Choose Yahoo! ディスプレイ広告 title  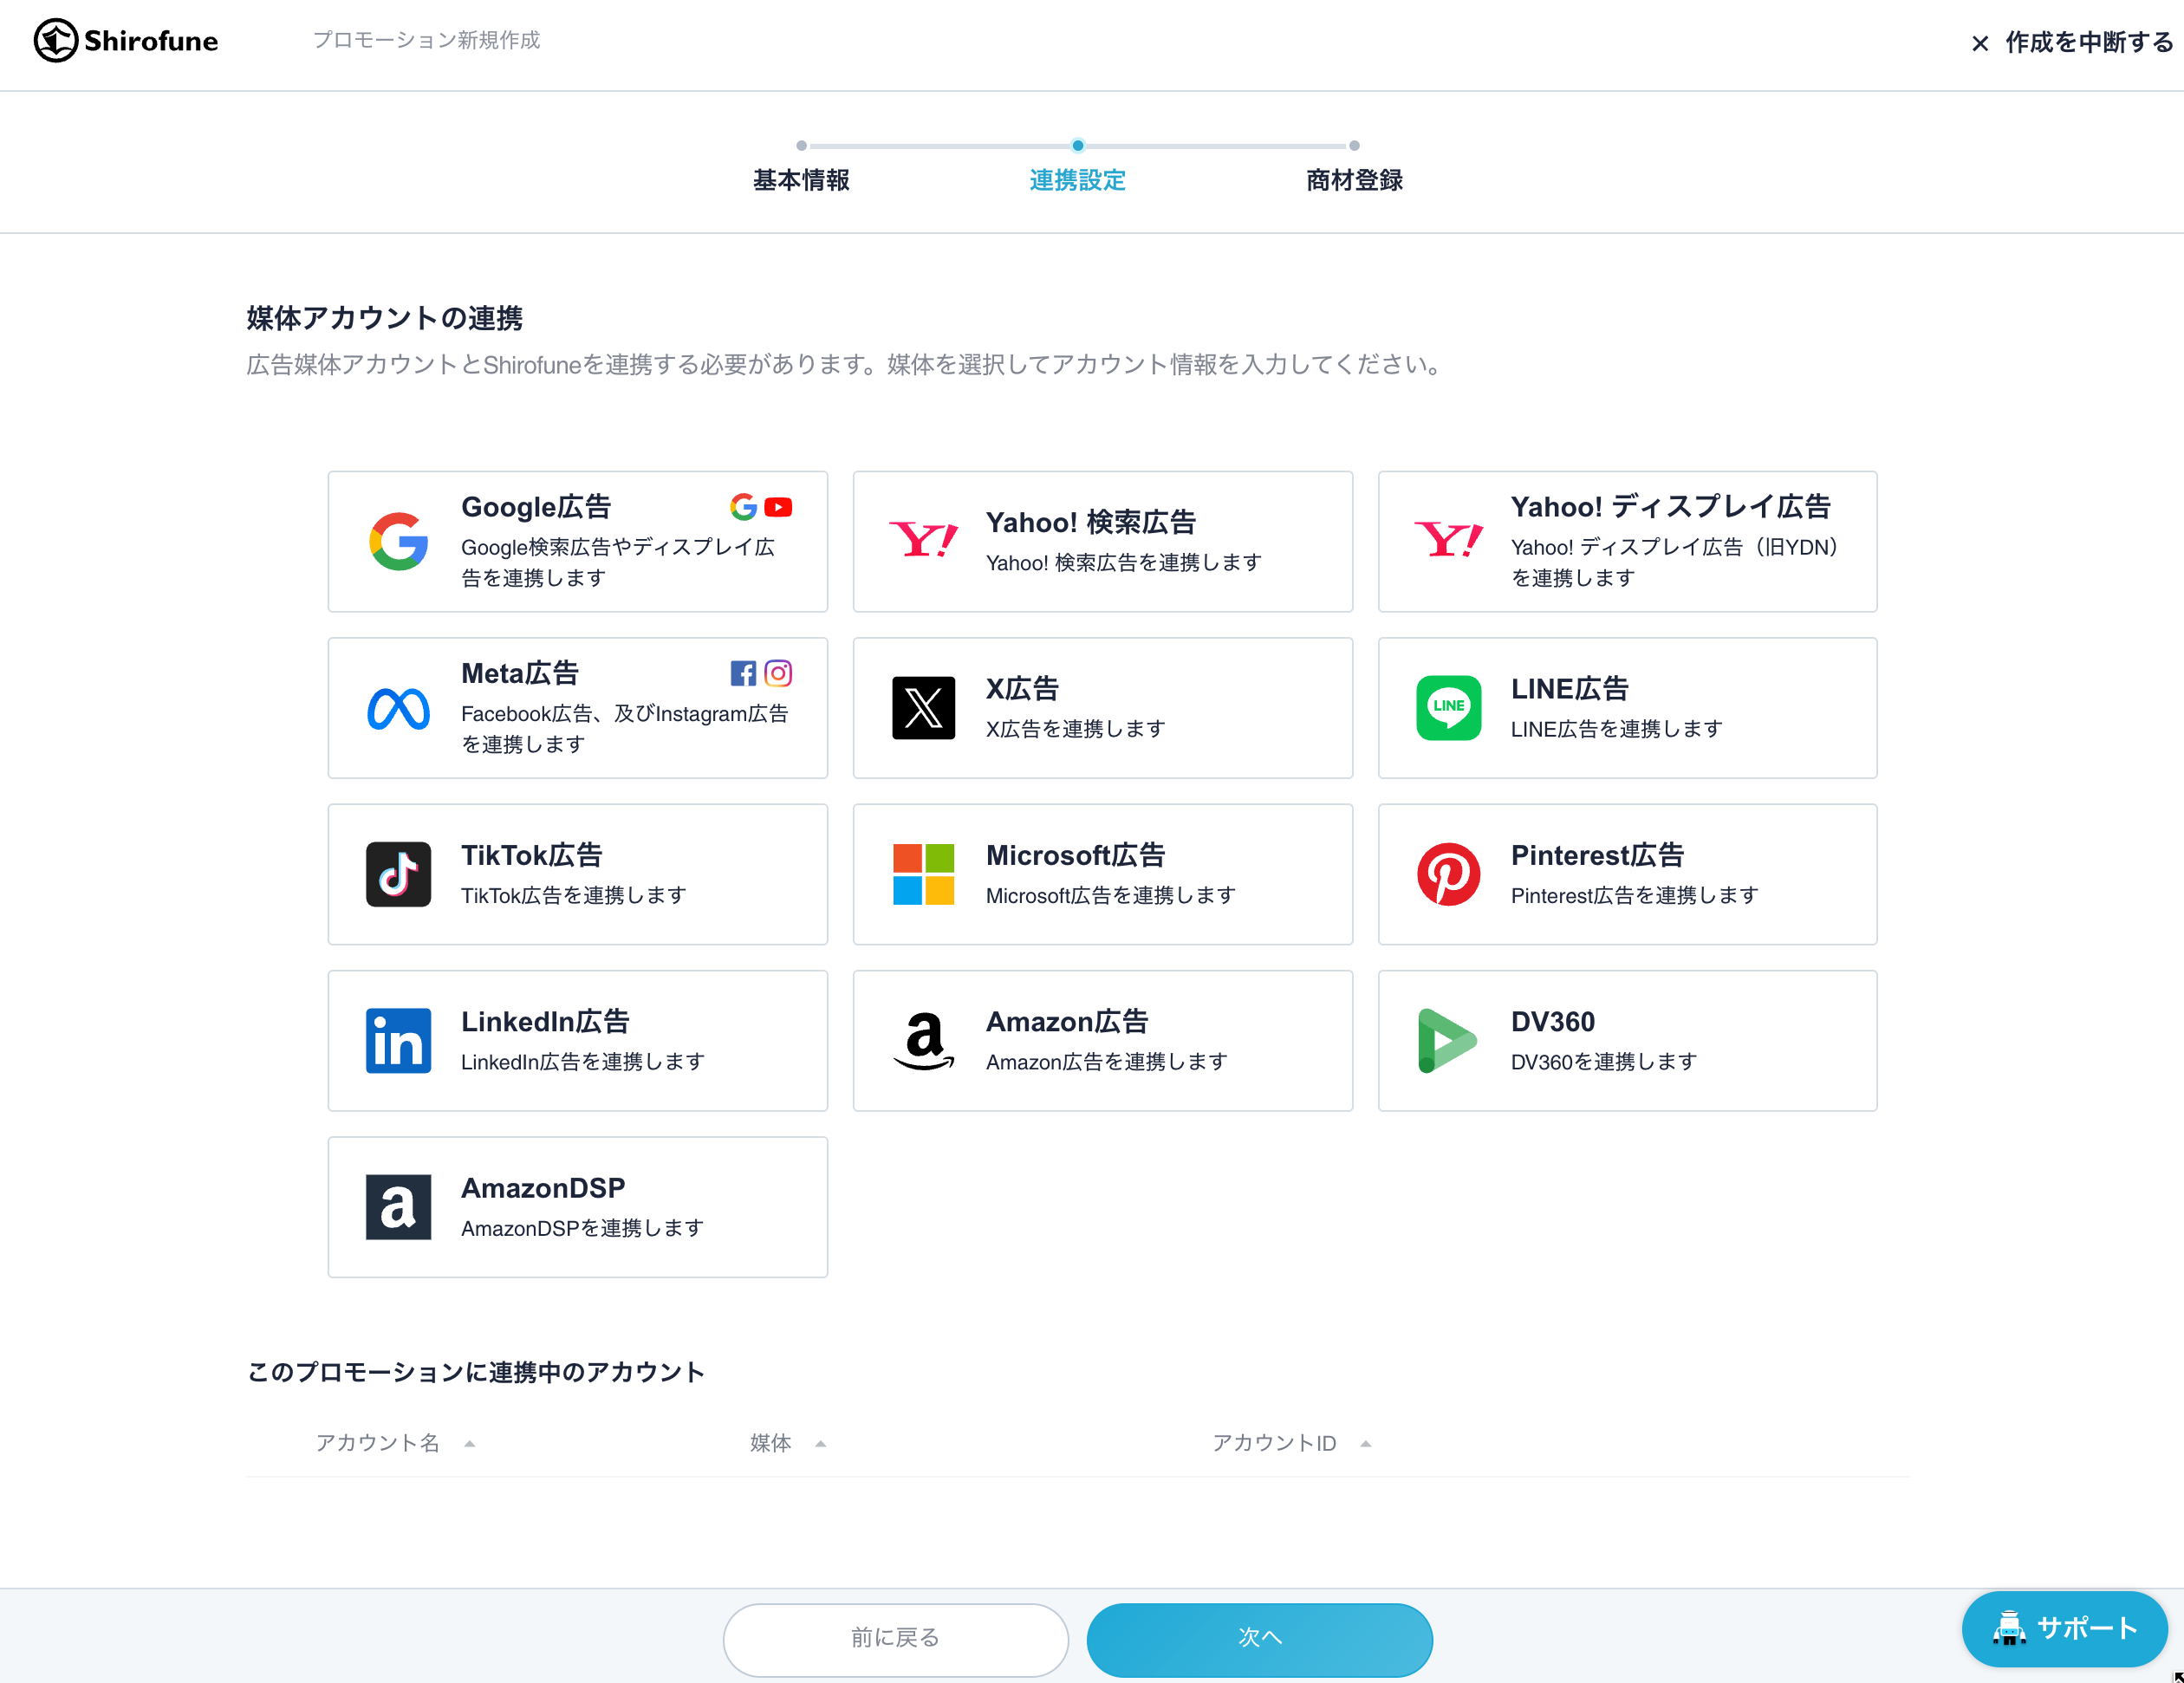click(1670, 507)
